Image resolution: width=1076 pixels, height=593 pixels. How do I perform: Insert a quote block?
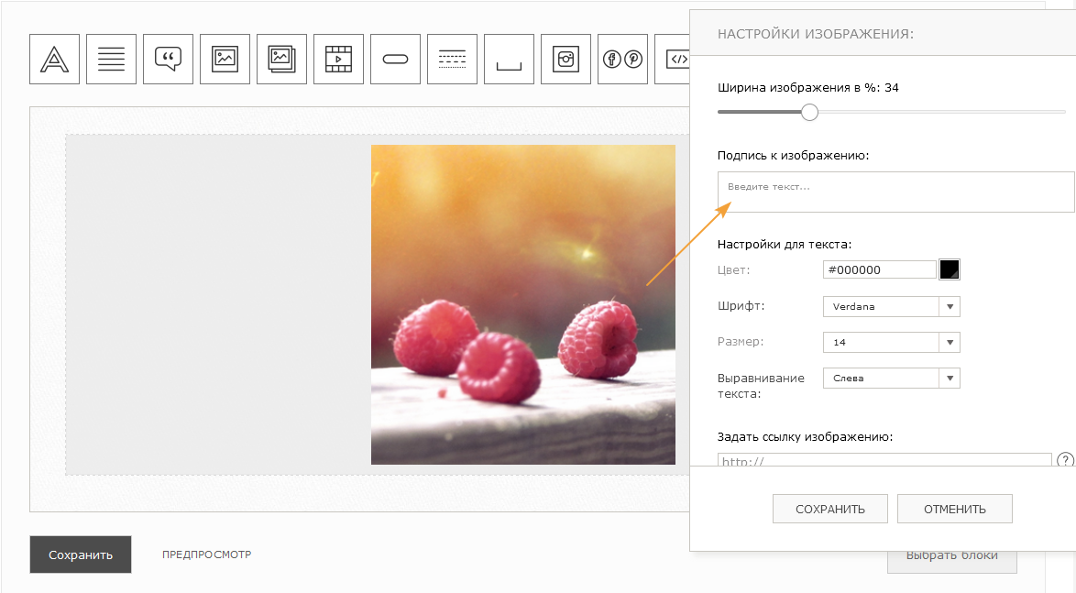168,59
